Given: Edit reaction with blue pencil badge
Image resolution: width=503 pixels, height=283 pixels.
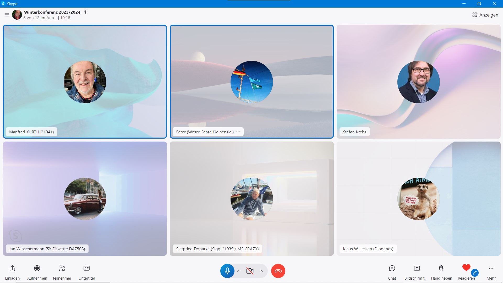Looking at the screenshot, I should point(475,273).
